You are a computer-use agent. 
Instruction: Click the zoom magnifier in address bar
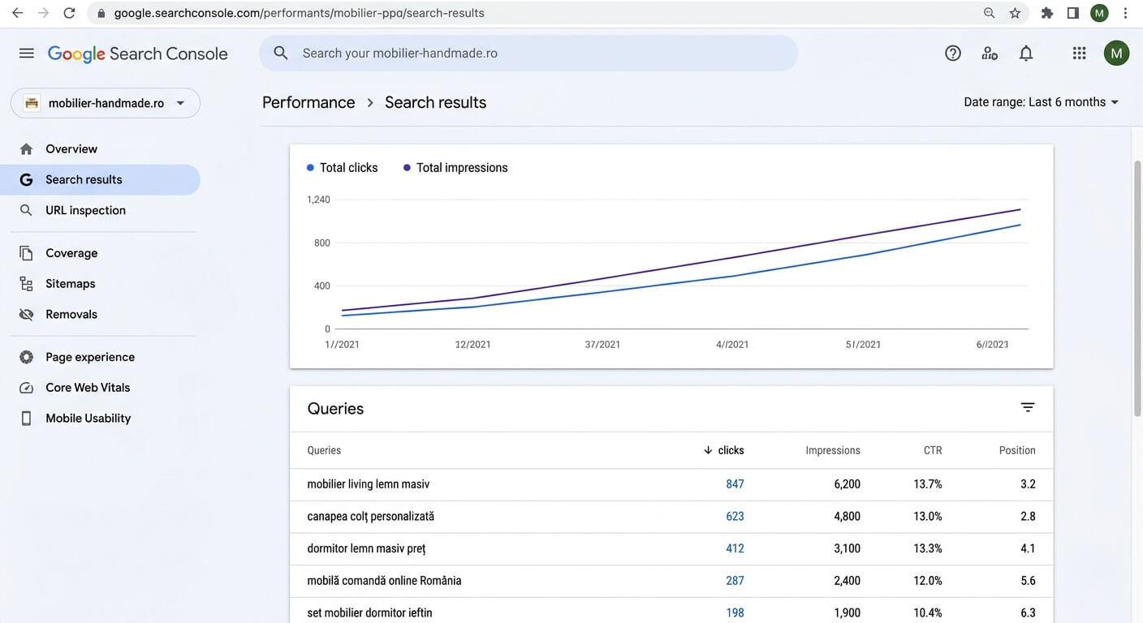click(989, 13)
